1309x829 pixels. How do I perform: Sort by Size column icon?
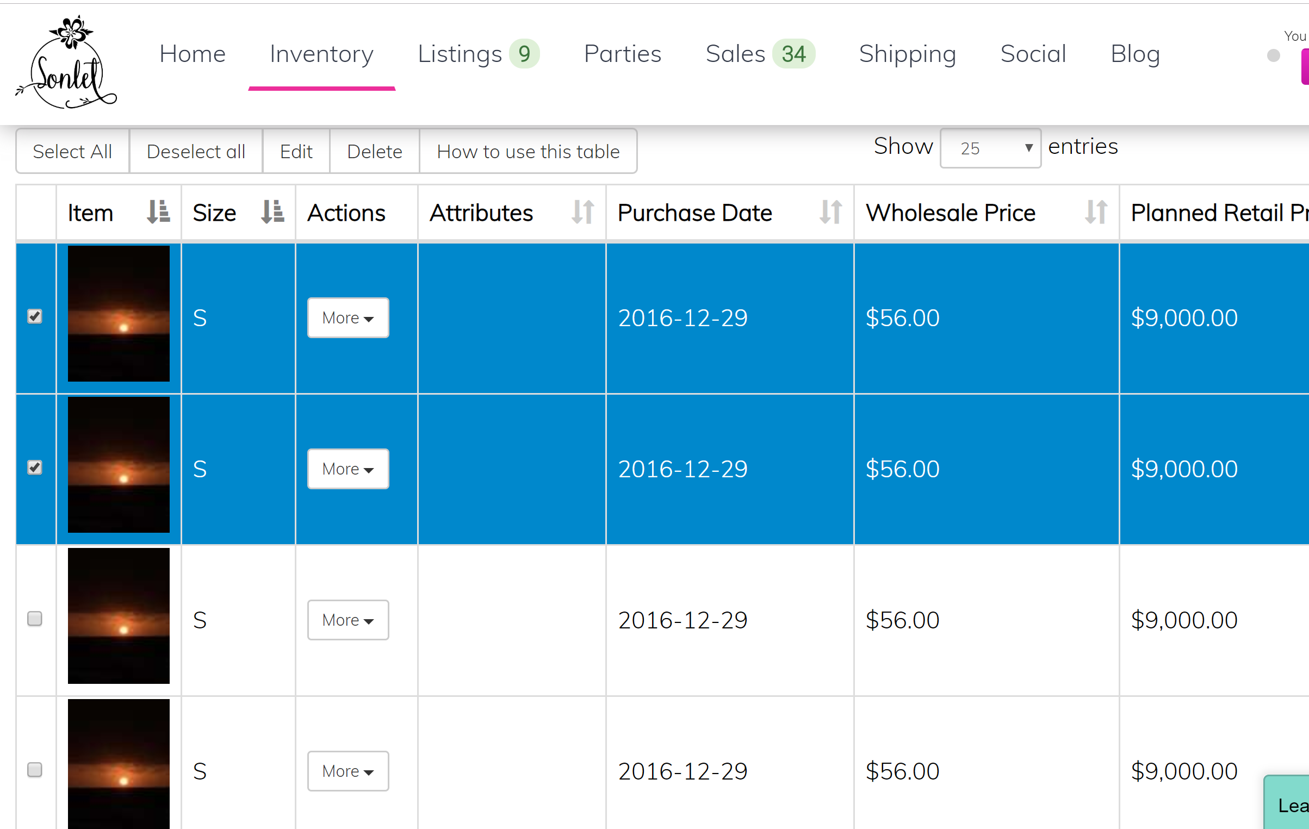pos(272,212)
